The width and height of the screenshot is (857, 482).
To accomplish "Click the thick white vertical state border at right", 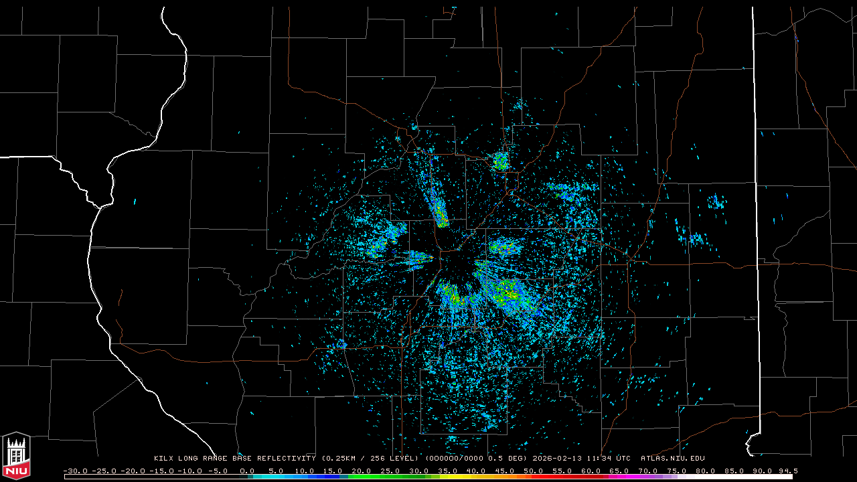I will (x=755, y=201).
